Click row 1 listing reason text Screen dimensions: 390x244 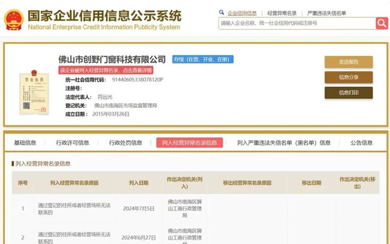coord(74,209)
